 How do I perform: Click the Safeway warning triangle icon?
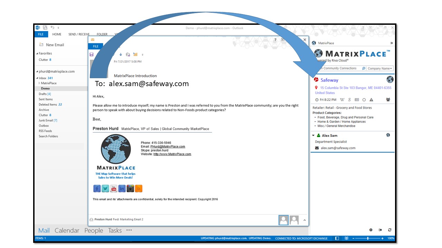(371, 100)
